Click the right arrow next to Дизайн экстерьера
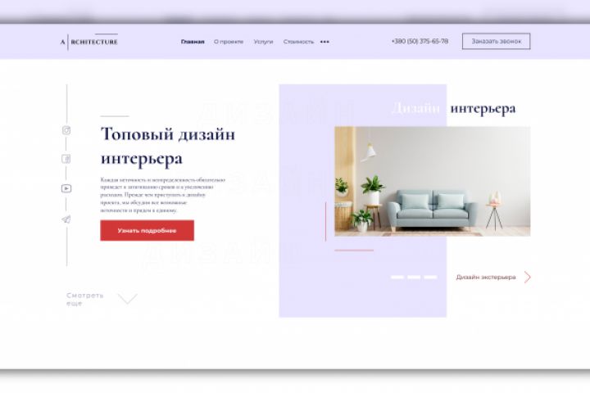590x393 pixels. 528,278
